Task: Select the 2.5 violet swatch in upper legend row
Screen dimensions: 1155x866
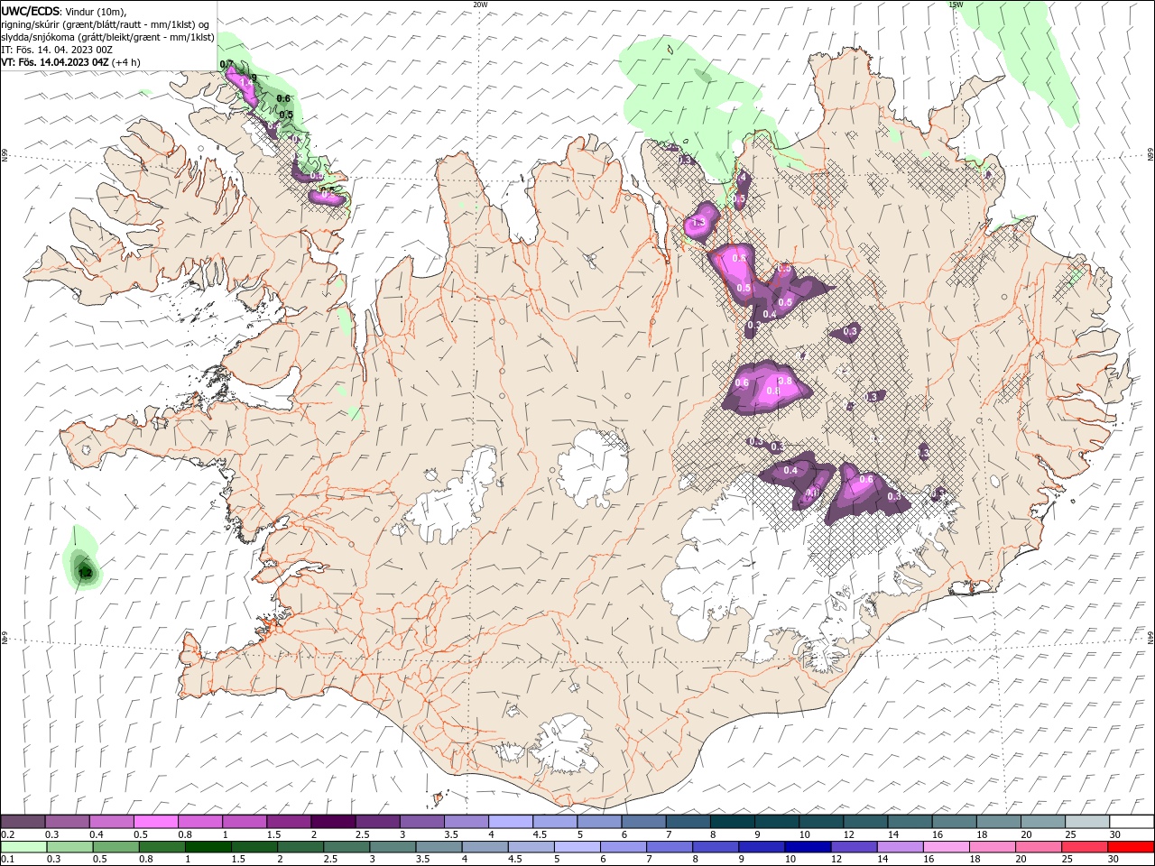Action: [x=376, y=822]
